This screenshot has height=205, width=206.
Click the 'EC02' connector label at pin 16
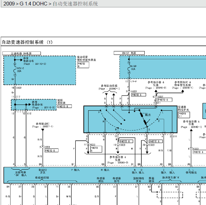click(x=18, y=88)
